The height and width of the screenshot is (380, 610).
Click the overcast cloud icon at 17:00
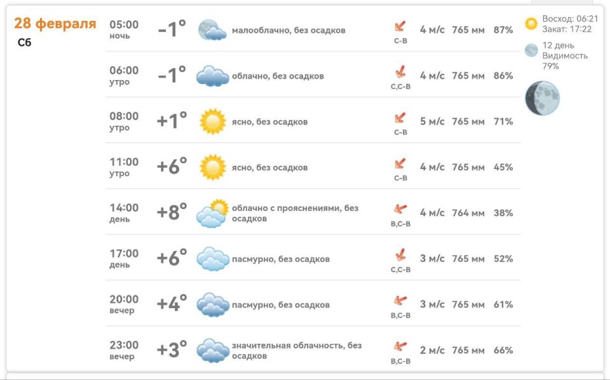pyautogui.click(x=212, y=259)
